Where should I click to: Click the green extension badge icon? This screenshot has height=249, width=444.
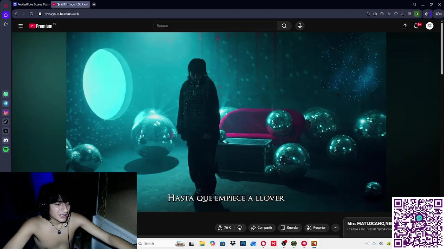(x=417, y=14)
